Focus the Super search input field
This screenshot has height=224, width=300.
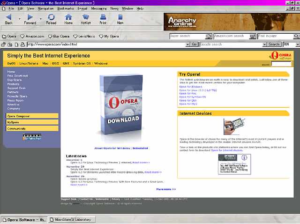pyautogui.click(x=187, y=36)
